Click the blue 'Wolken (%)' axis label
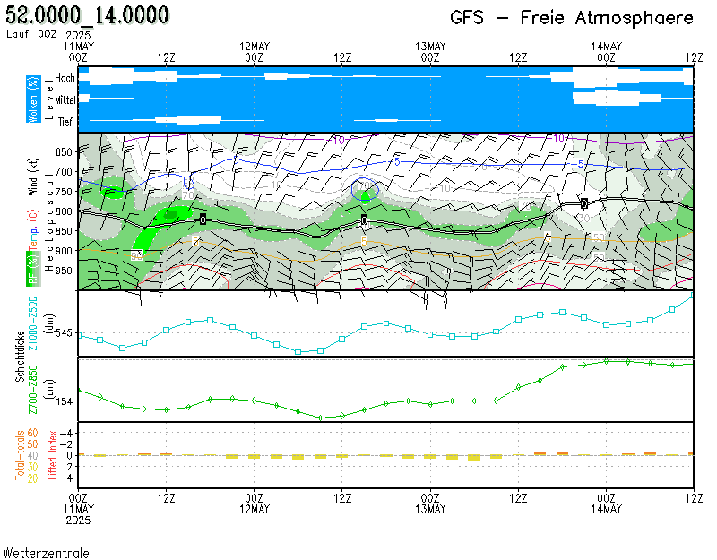Screen dimensions: 717x560 (x=33, y=99)
